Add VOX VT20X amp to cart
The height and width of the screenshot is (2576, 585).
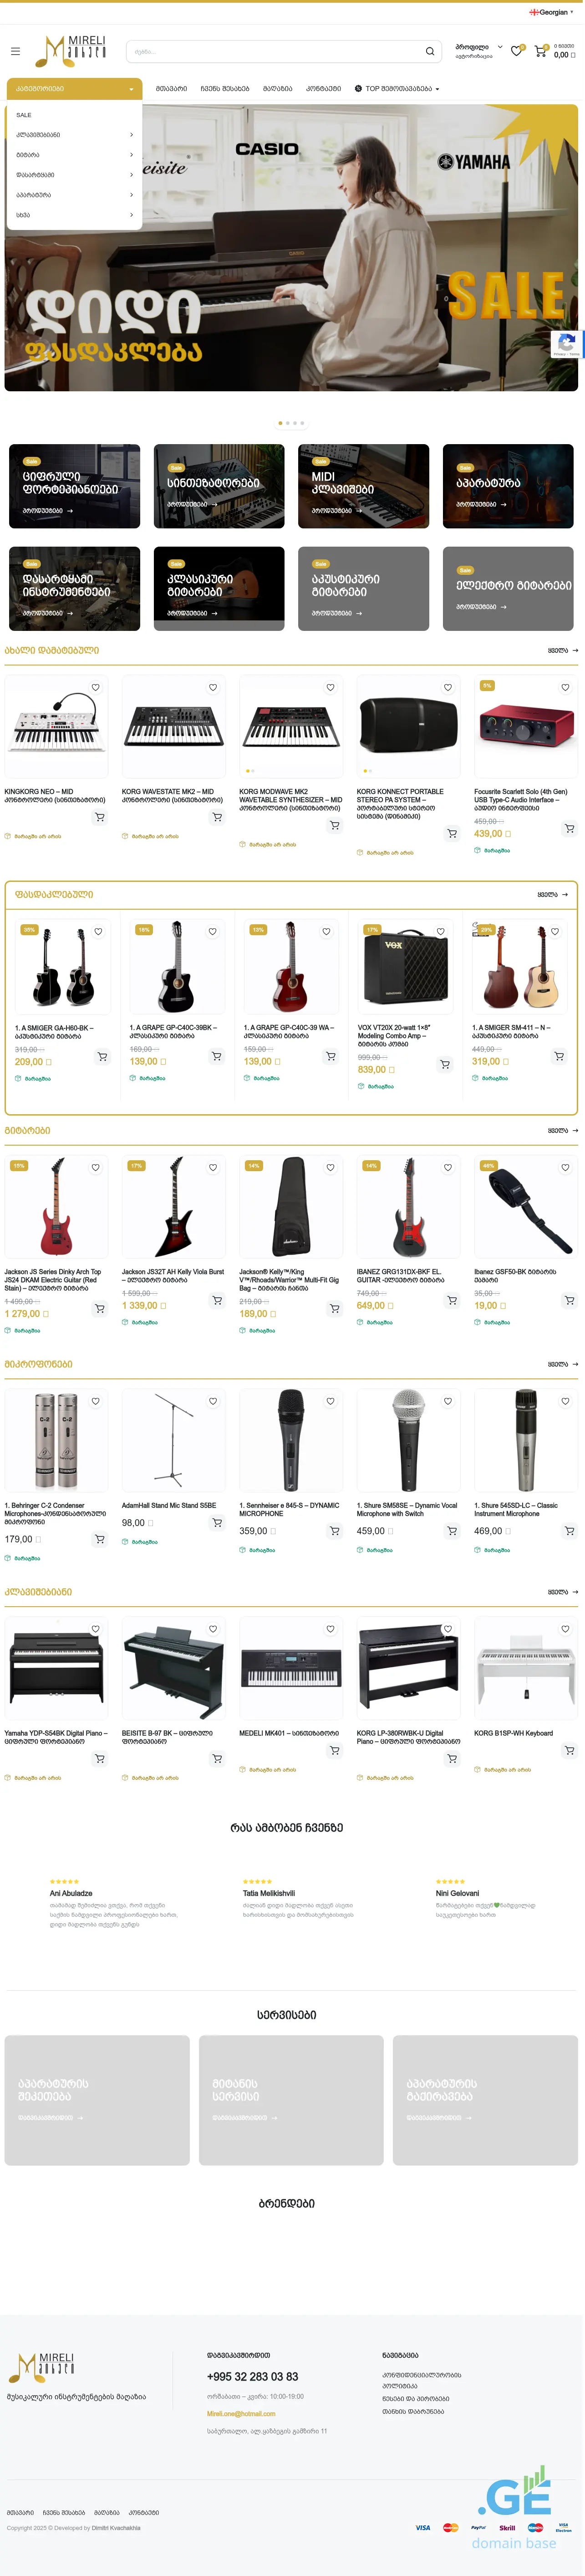click(445, 1065)
